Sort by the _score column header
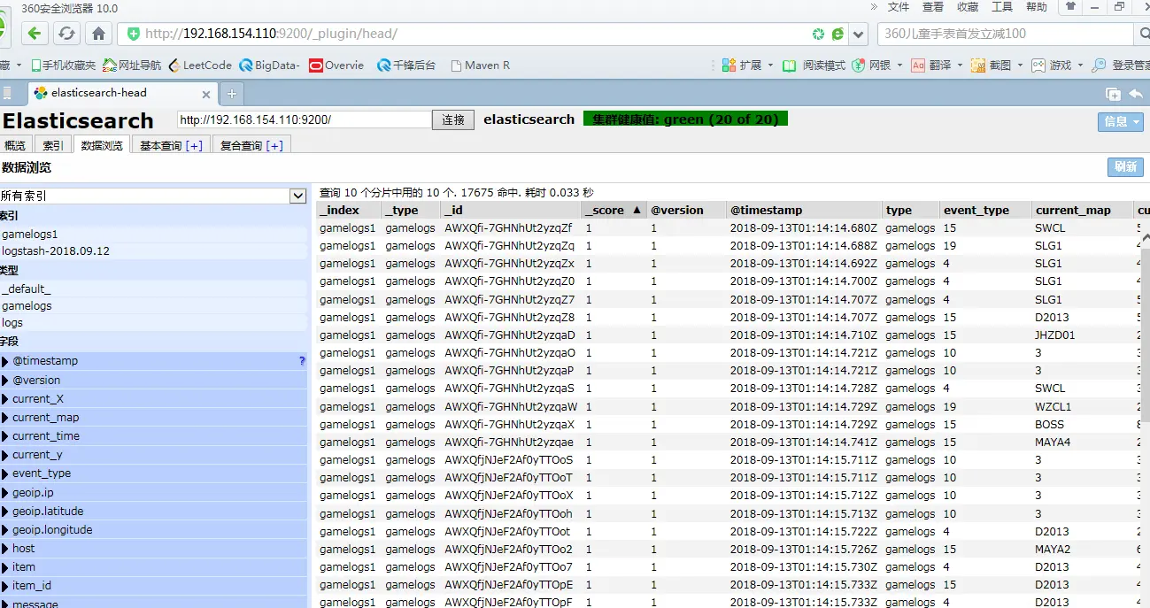The width and height of the screenshot is (1150, 608). [614, 211]
